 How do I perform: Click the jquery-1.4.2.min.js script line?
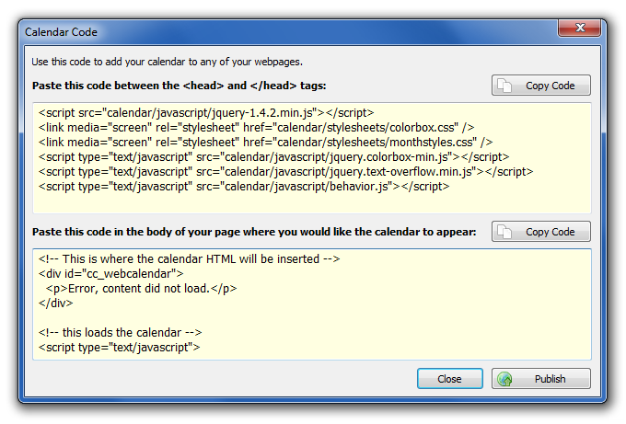pyautogui.click(x=206, y=113)
